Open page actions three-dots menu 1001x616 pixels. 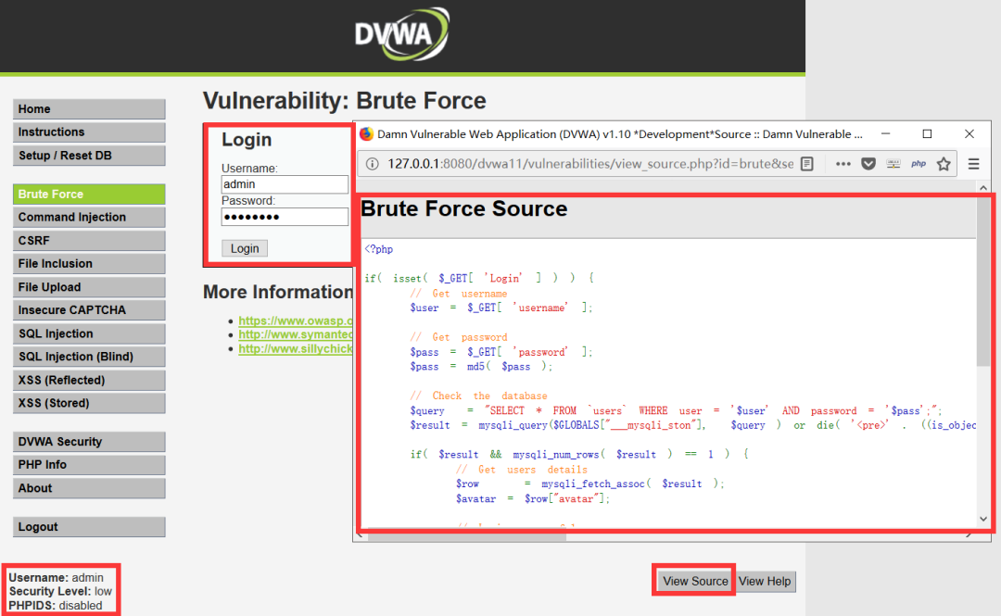pyautogui.click(x=843, y=164)
